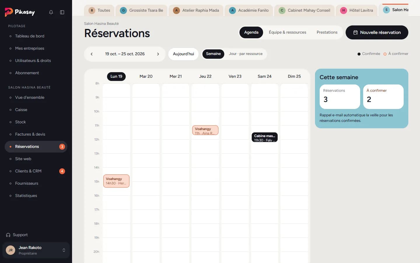
Task: Go to the previous week with the left arrow
Action: coord(92,54)
